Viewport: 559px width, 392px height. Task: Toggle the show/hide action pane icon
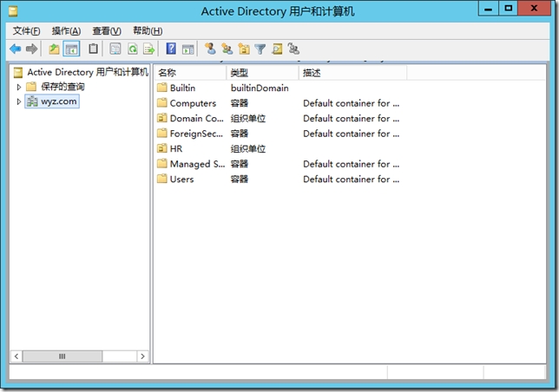187,49
